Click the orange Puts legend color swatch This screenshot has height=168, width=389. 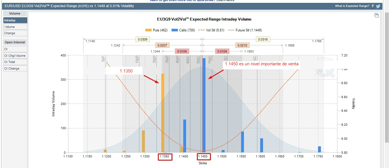[x=148, y=30]
